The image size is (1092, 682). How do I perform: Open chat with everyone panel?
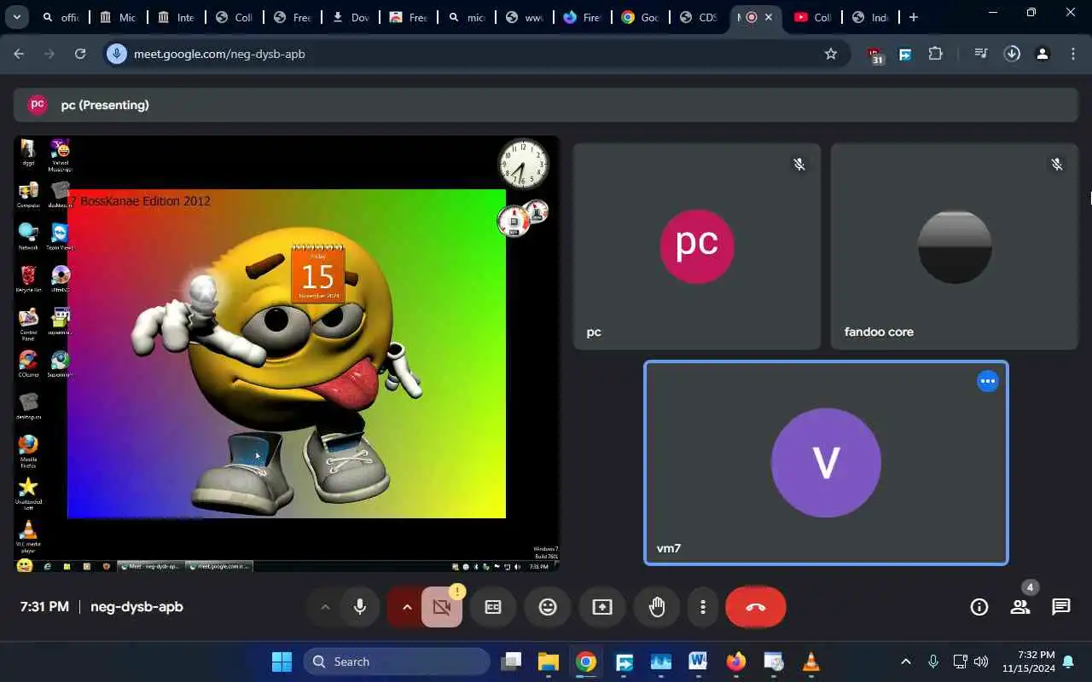tap(1061, 607)
